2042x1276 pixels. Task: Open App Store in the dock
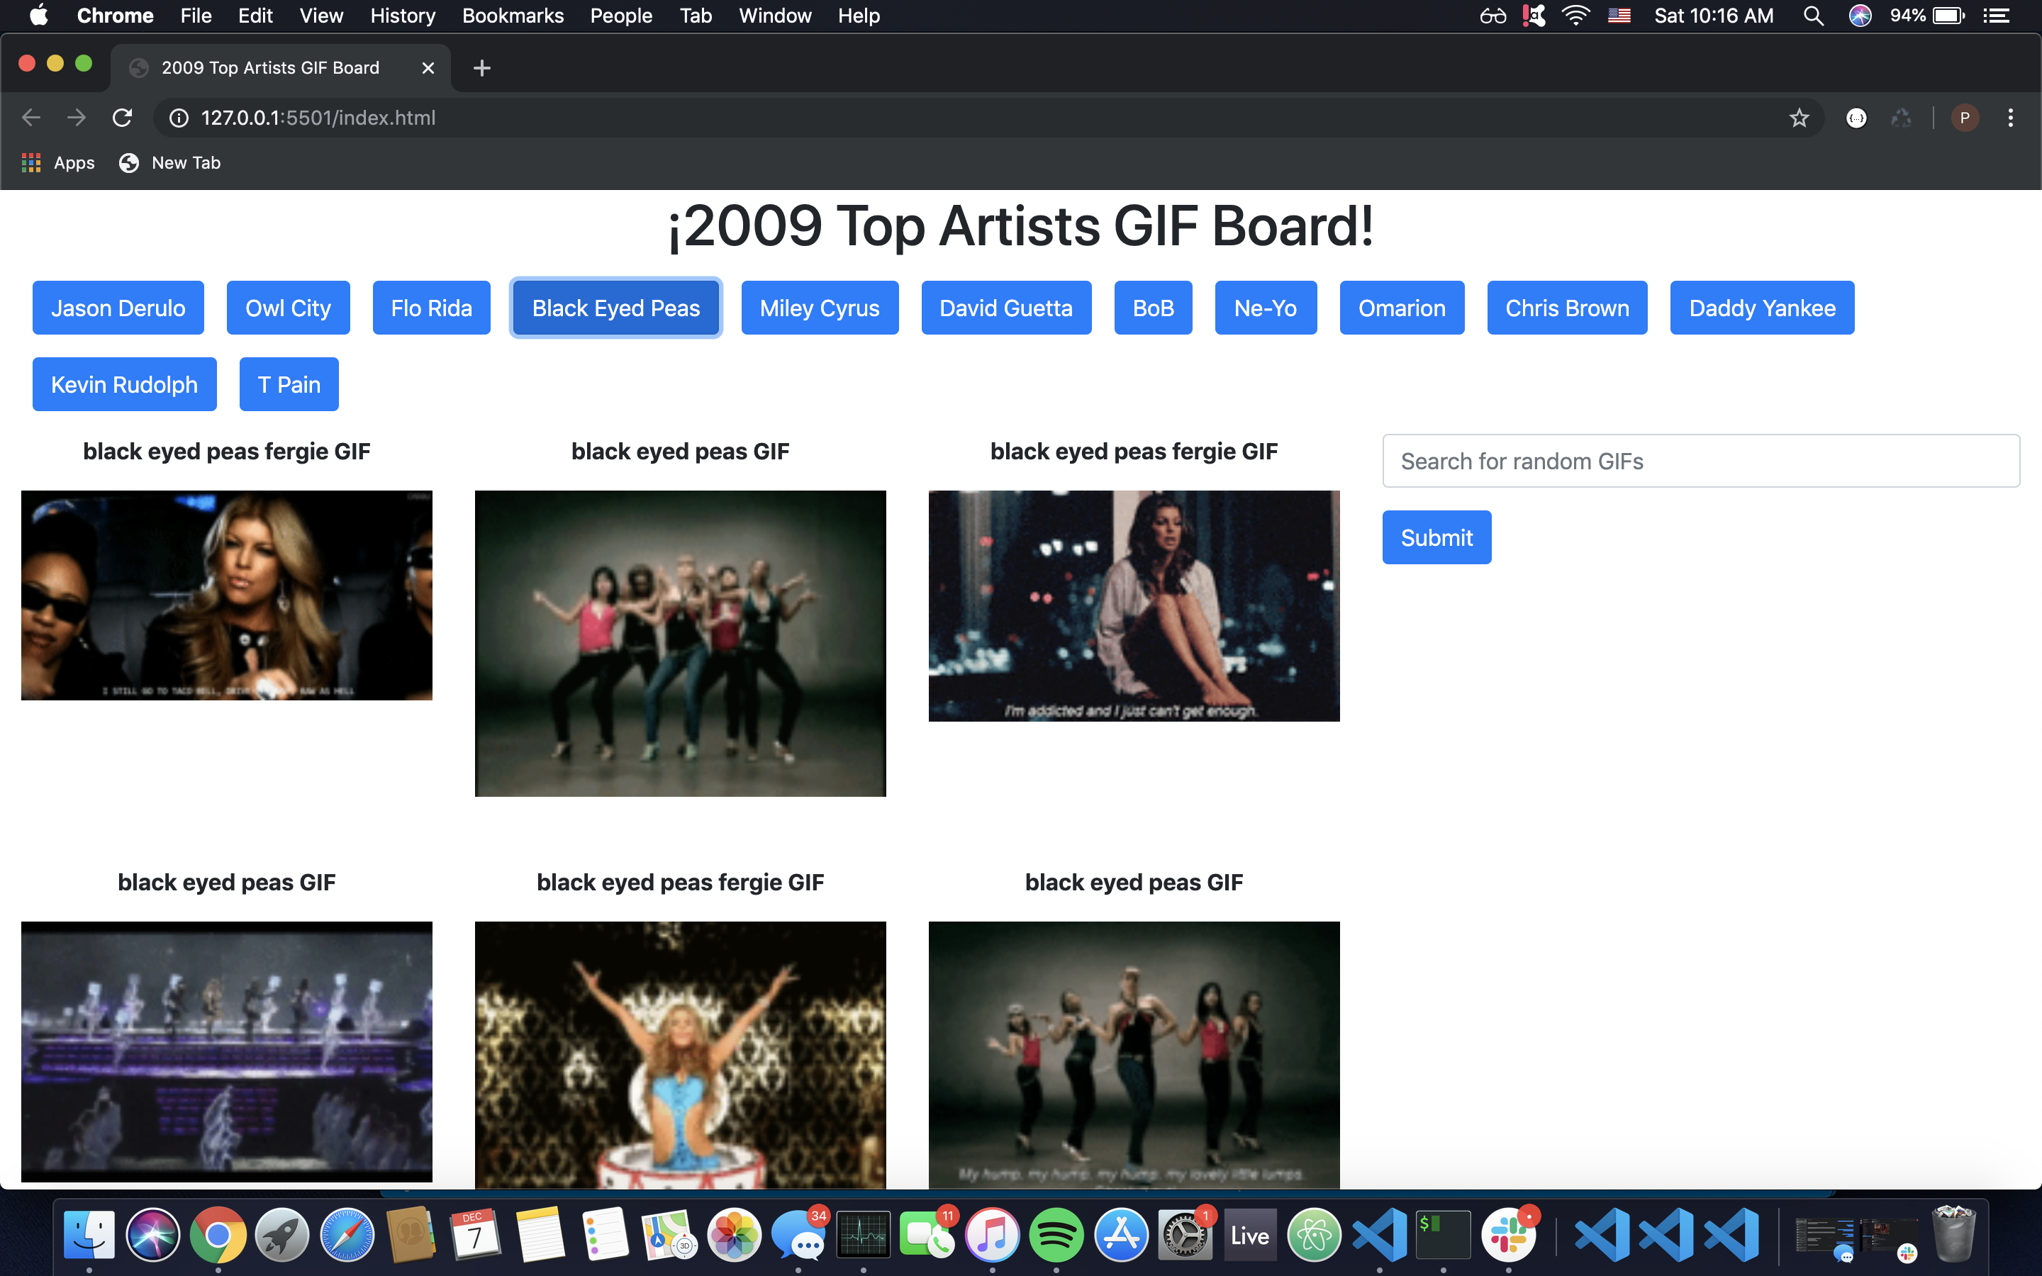coord(1122,1236)
